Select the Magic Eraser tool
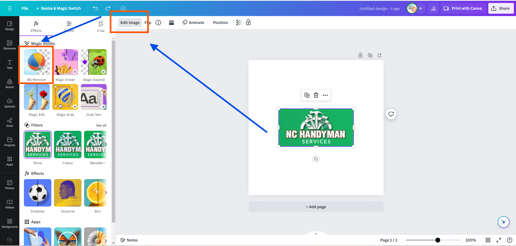This screenshot has width=516, height=246. [x=65, y=65]
